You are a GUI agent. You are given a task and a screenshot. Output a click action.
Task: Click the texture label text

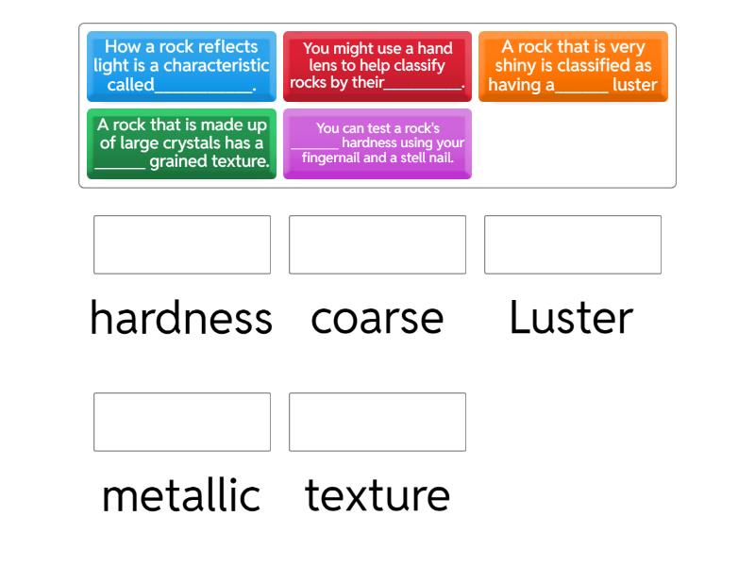(x=377, y=496)
